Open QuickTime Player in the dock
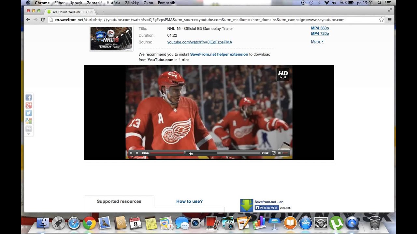This screenshot has height=234, width=417. (x=352, y=223)
